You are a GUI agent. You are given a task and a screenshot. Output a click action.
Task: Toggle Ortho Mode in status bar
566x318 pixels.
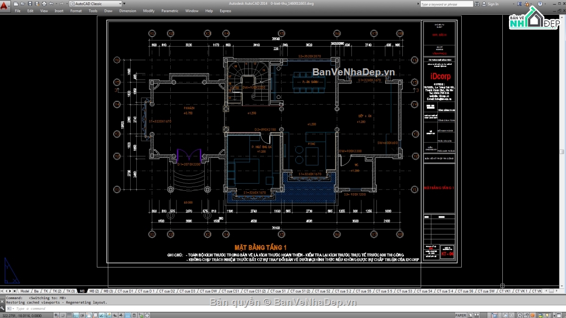coord(76,315)
